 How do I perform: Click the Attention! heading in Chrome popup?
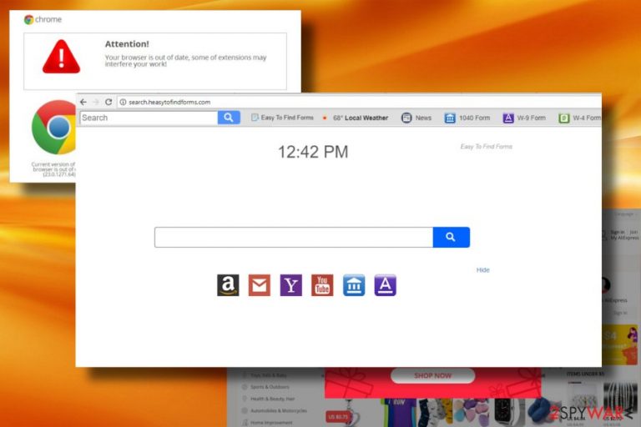(x=127, y=43)
